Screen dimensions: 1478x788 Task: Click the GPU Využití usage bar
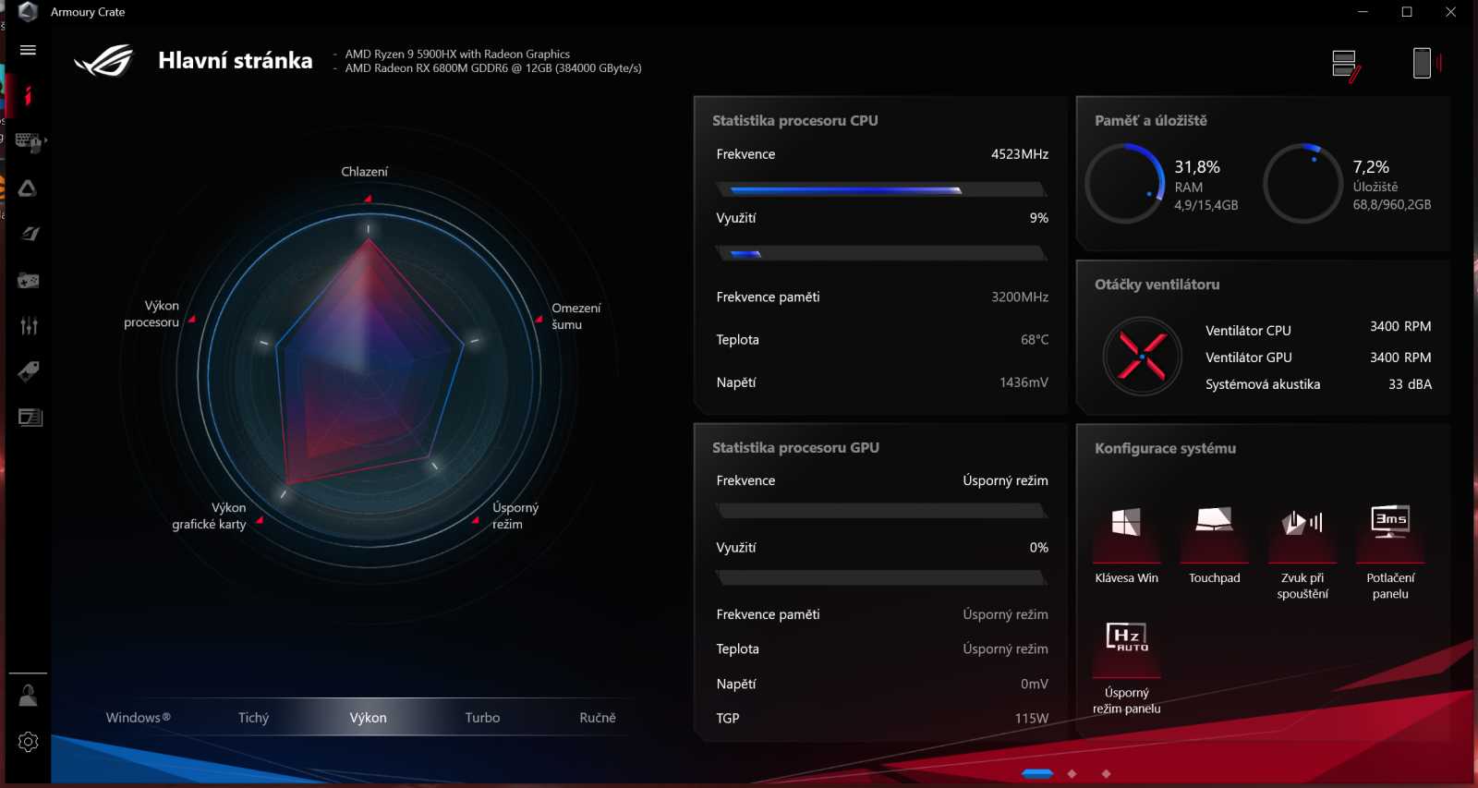coord(881,578)
